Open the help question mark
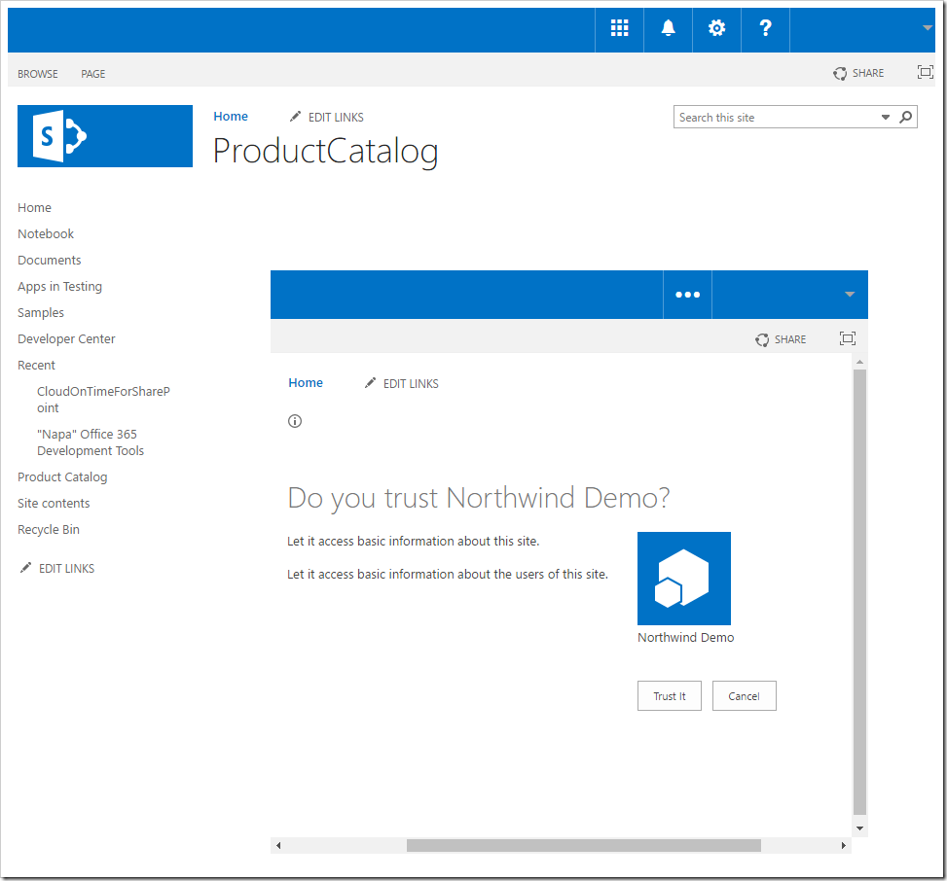Viewport: 947px width, 881px height. pyautogui.click(x=765, y=28)
